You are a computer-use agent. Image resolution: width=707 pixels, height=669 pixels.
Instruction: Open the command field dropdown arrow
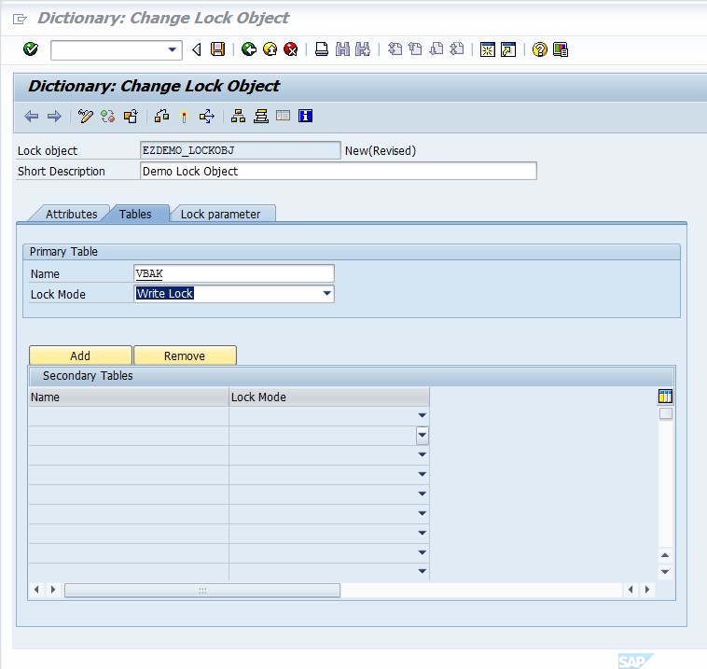coord(172,49)
